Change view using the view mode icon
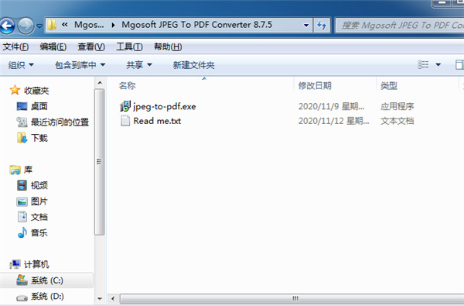This screenshot has height=306, width=464. coord(423,64)
